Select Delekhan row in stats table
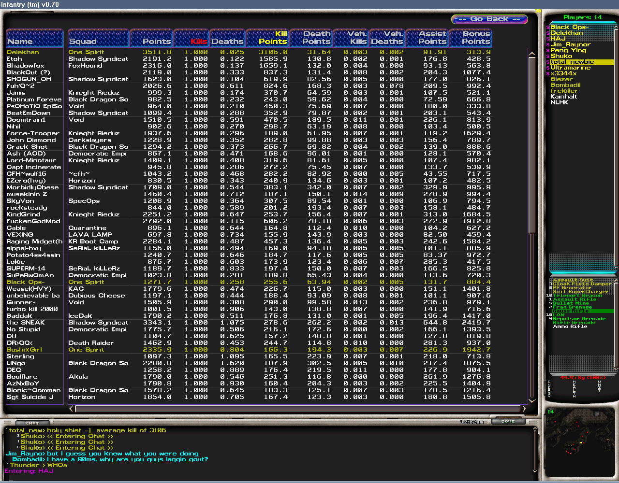619x483 pixels. click(23, 52)
